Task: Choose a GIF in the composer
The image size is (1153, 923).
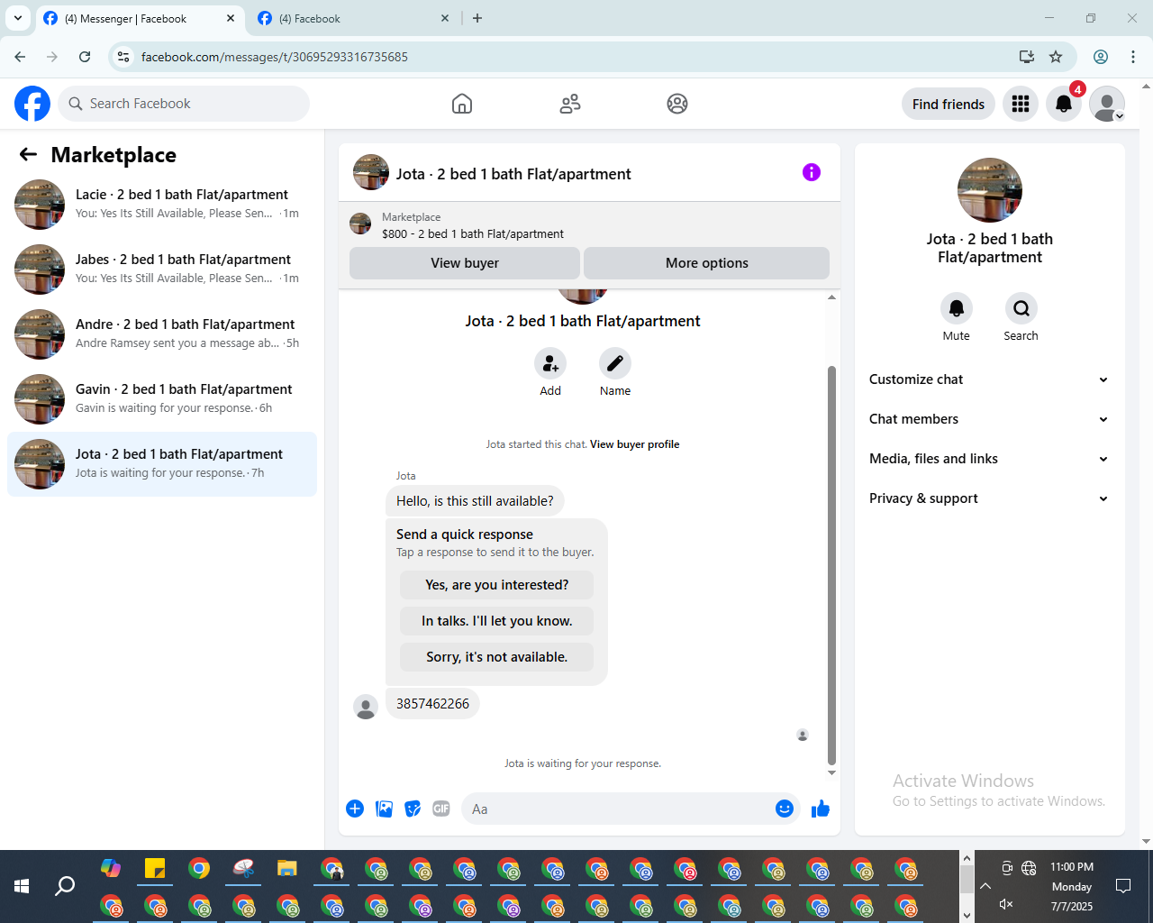Action: coord(441,809)
